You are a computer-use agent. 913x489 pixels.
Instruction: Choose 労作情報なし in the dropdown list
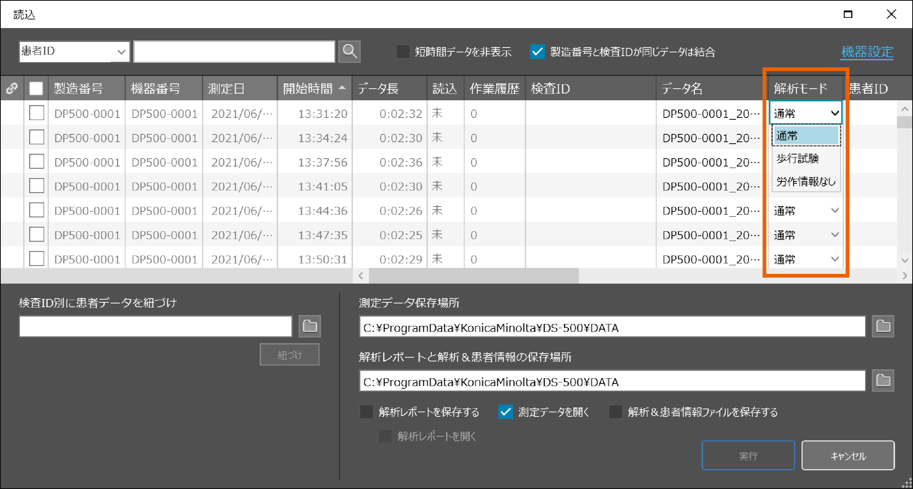point(805,181)
